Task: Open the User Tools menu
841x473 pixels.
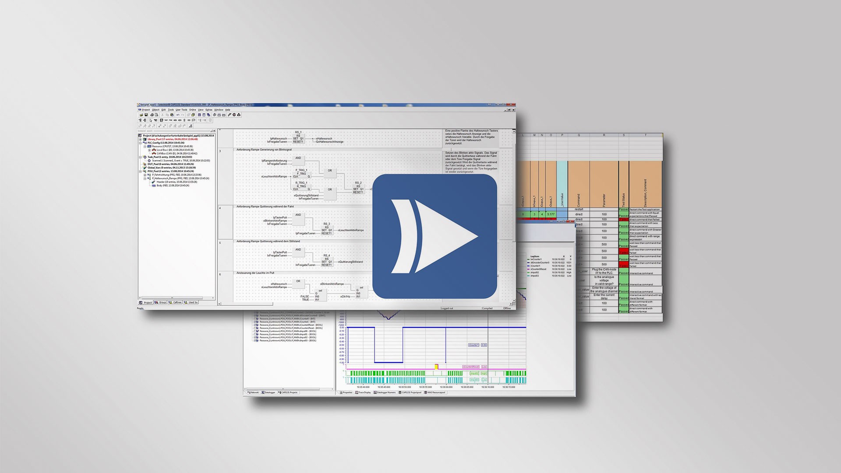Action: 181,110
